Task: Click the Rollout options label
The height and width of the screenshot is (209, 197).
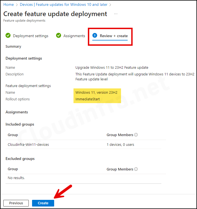Action: 17,99
